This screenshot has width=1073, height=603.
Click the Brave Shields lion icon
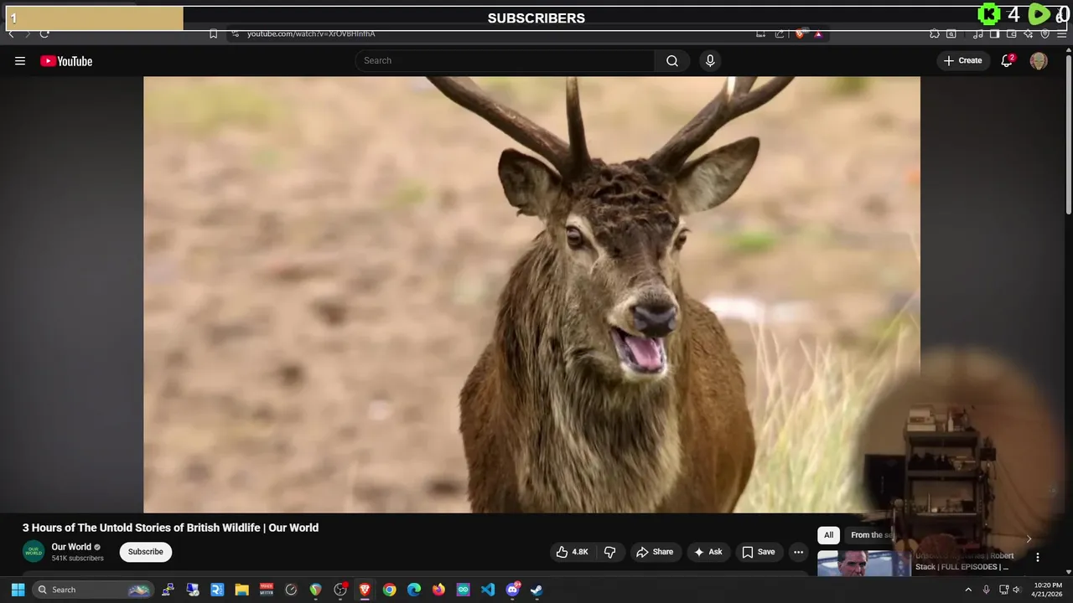[800, 34]
